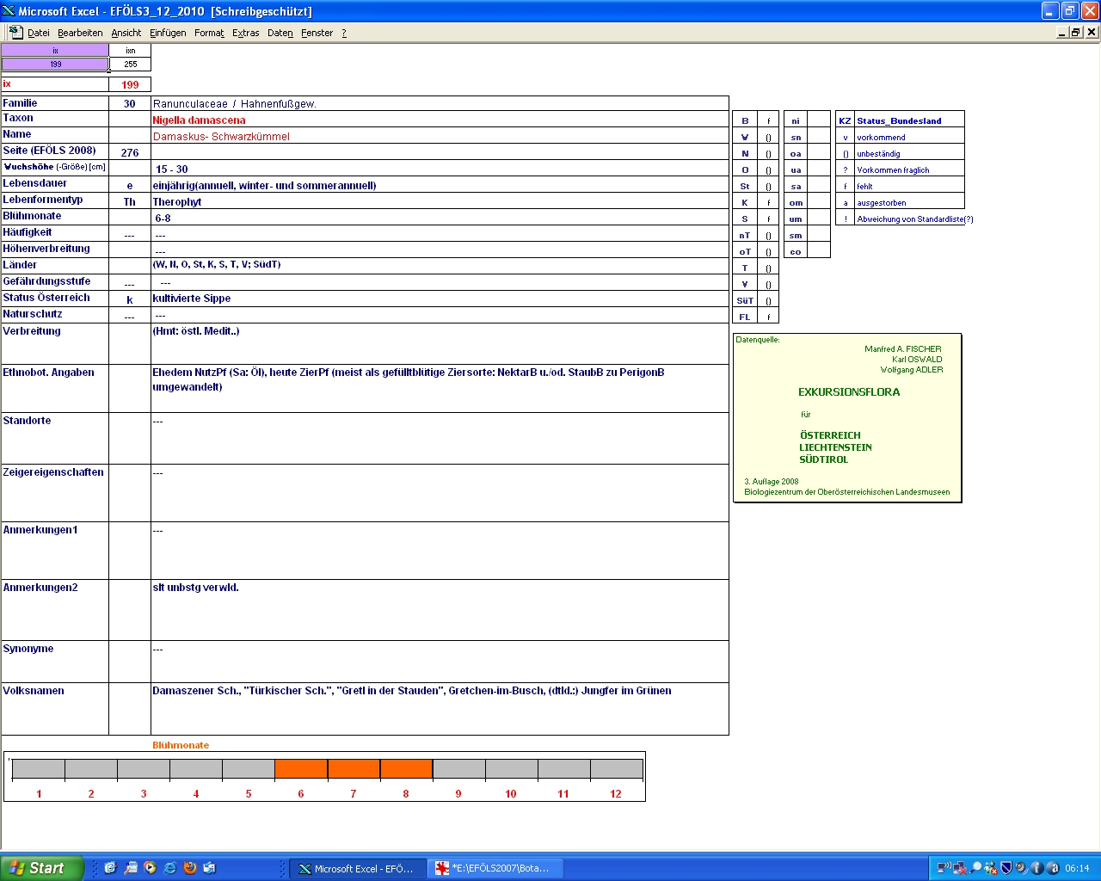Viewport: 1101px width, 881px height.
Task: Open the ? help menu
Action: pos(344,33)
